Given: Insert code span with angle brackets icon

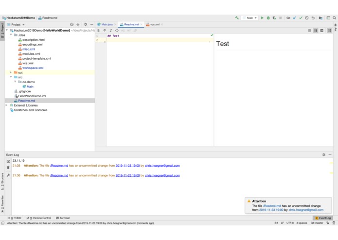Looking at the screenshot, I should point(117,31).
